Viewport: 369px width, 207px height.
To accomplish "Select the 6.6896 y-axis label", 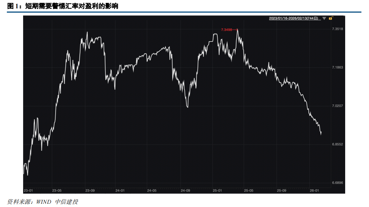I will 337,183.
